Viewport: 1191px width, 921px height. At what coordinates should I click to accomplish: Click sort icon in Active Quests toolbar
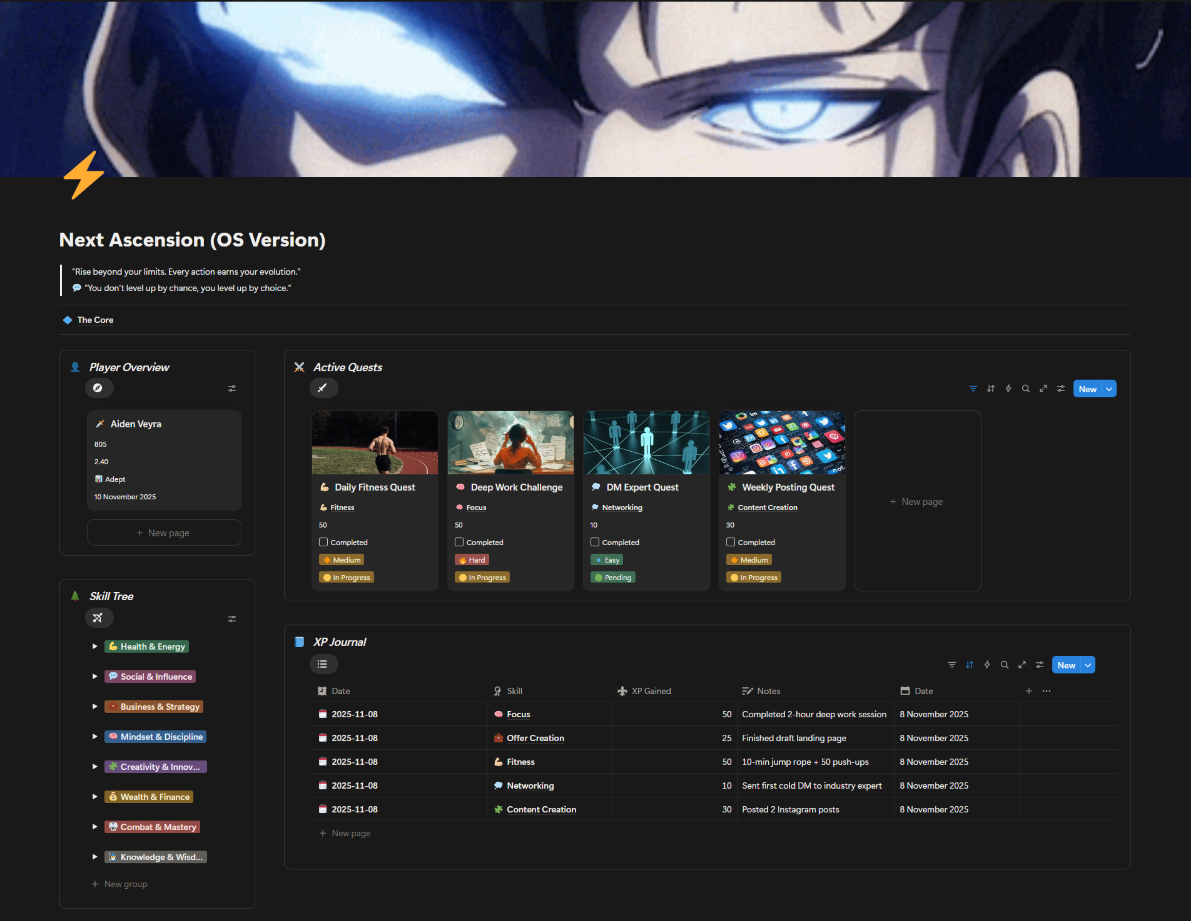click(x=990, y=388)
